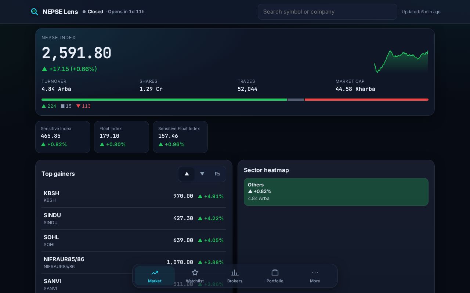Click the NEPSE Lens logo icon
The width and height of the screenshot is (470, 293).
(x=35, y=12)
